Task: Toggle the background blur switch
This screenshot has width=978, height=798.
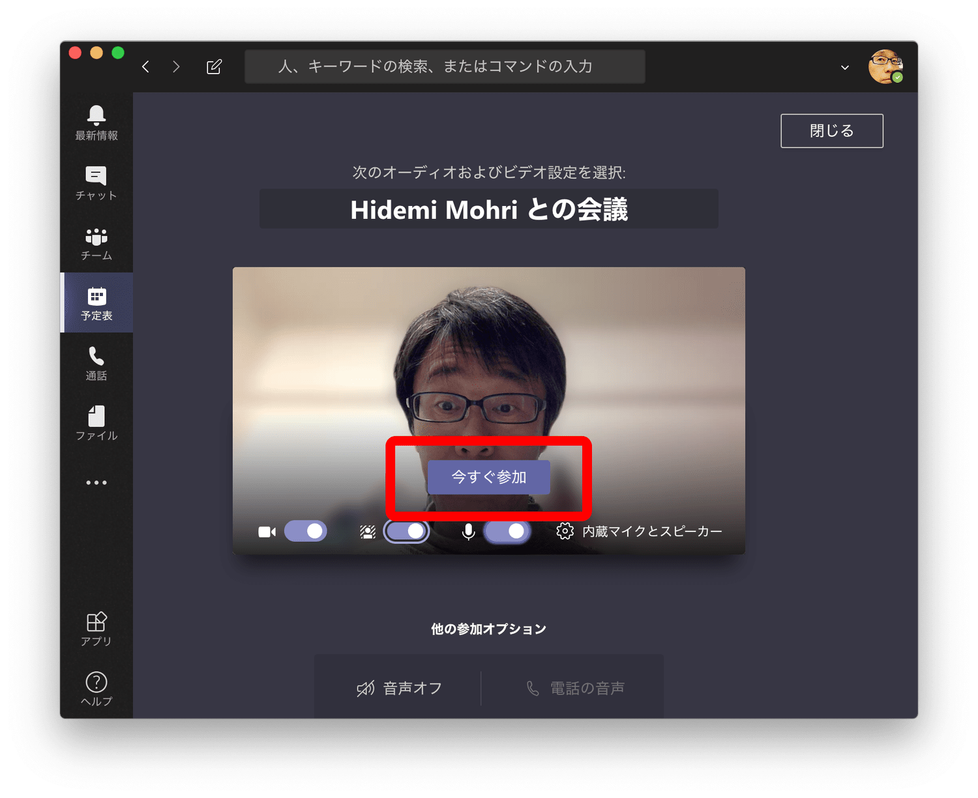Action: pyautogui.click(x=407, y=531)
